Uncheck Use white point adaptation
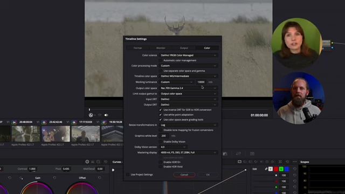The image size is (345, 194). (x=161, y=115)
